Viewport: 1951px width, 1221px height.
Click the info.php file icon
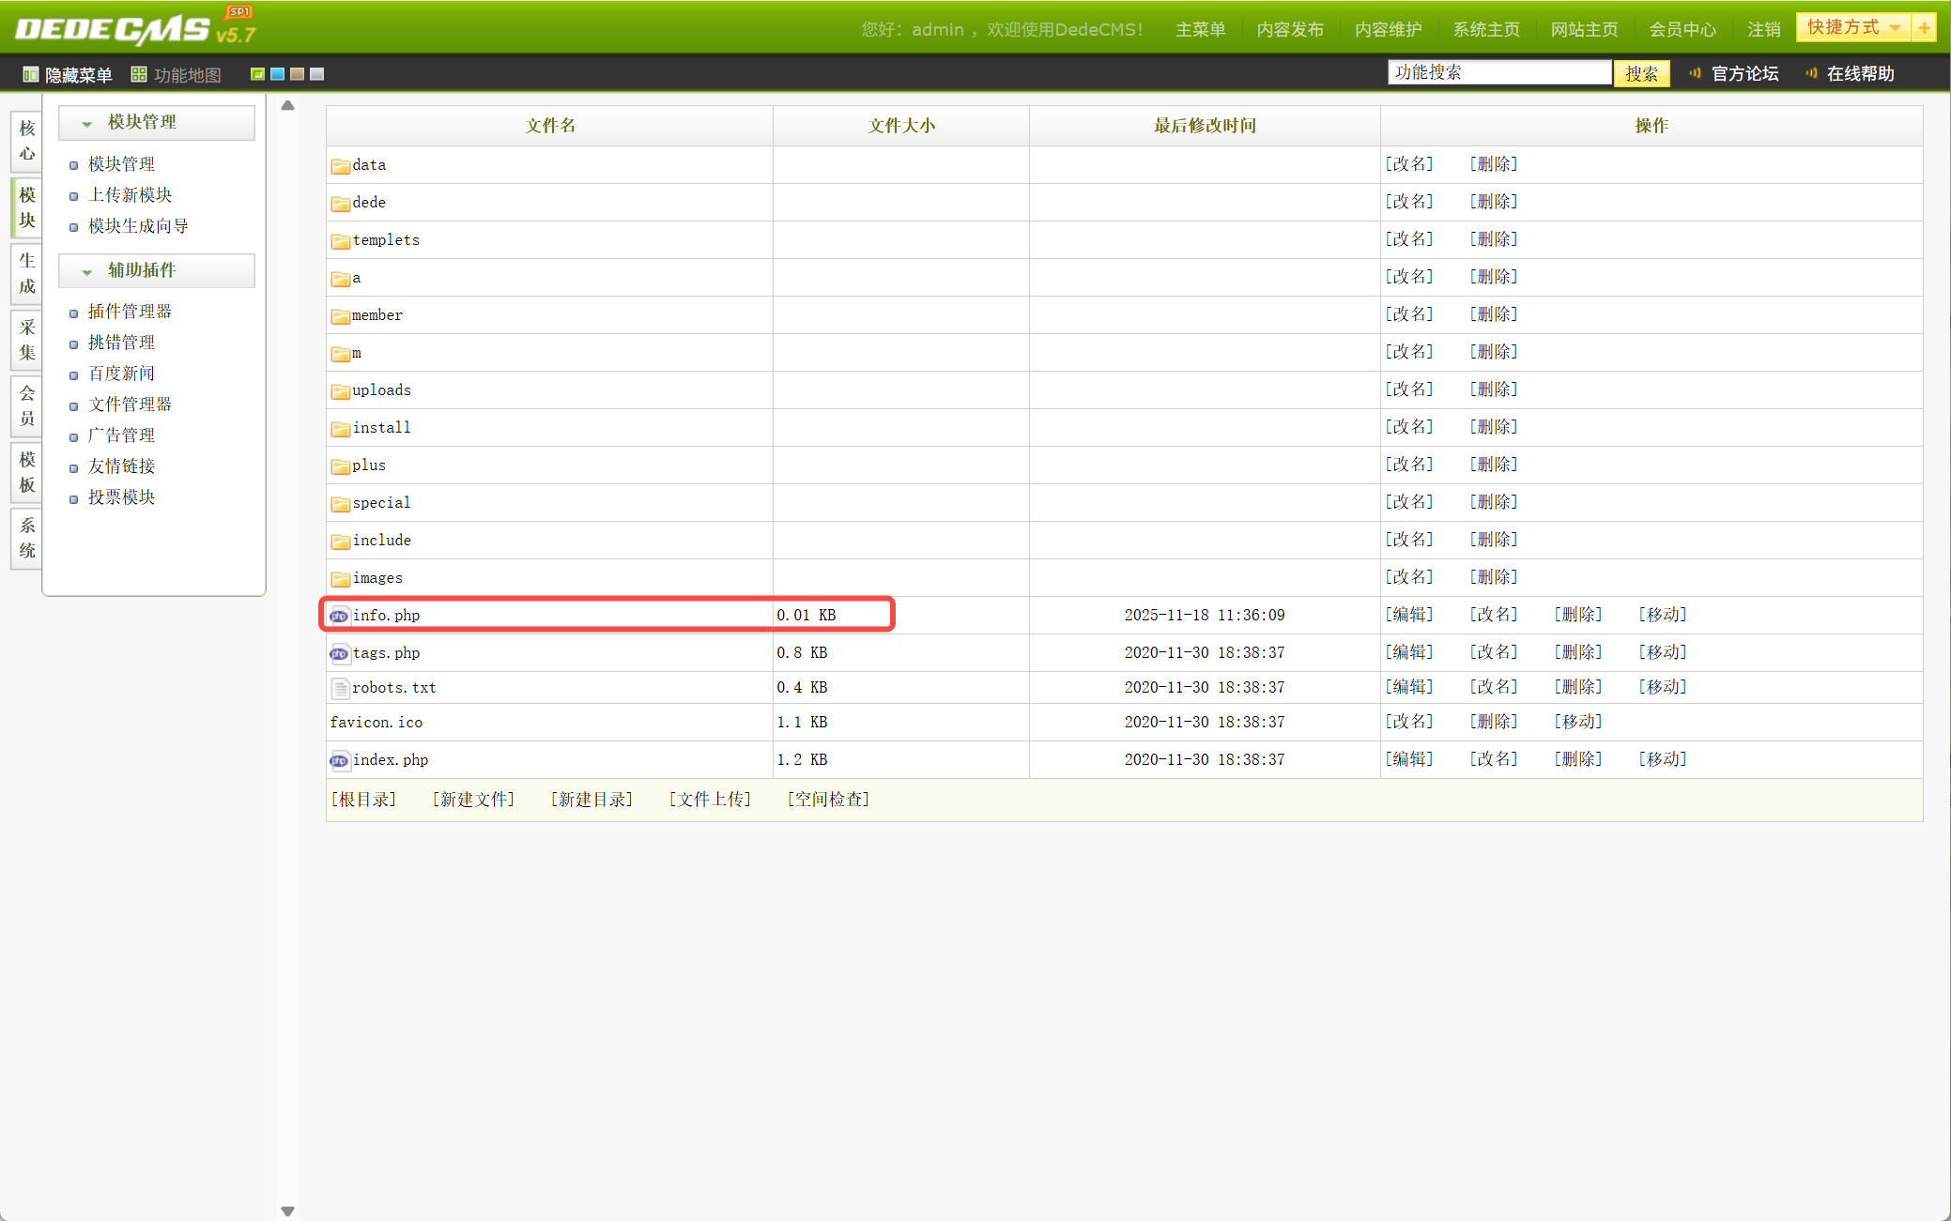click(339, 616)
